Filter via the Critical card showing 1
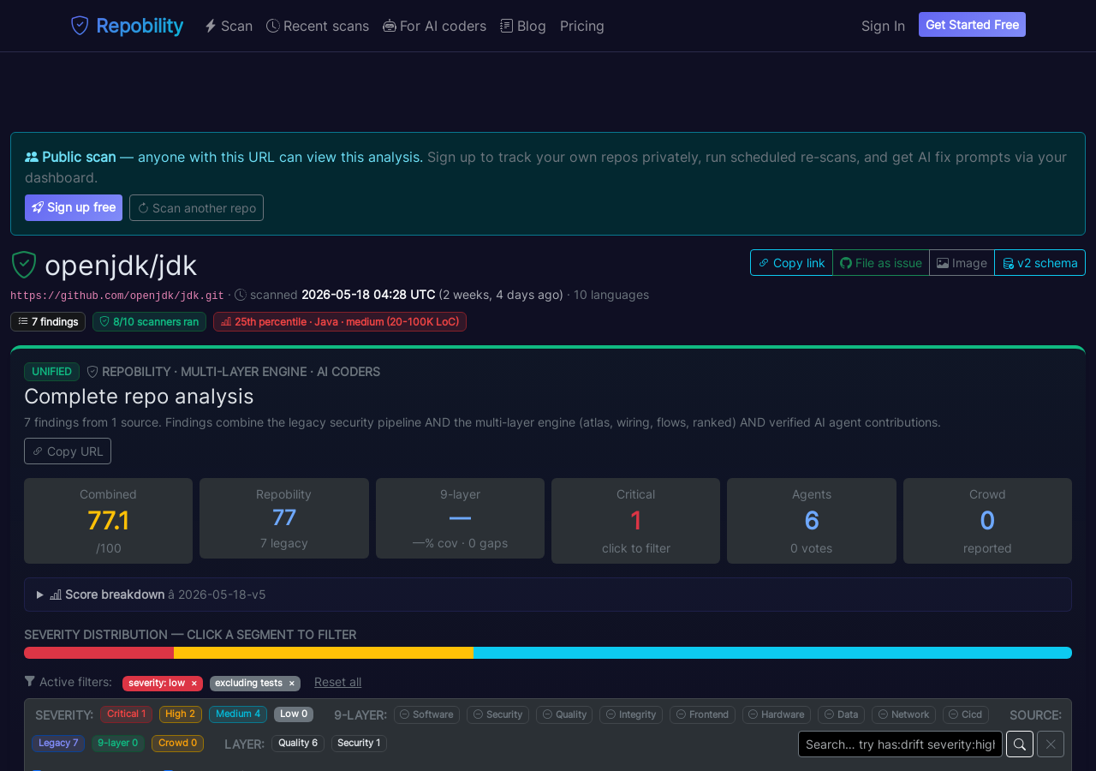The height and width of the screenshot is (771, 1096). point(635,521)
